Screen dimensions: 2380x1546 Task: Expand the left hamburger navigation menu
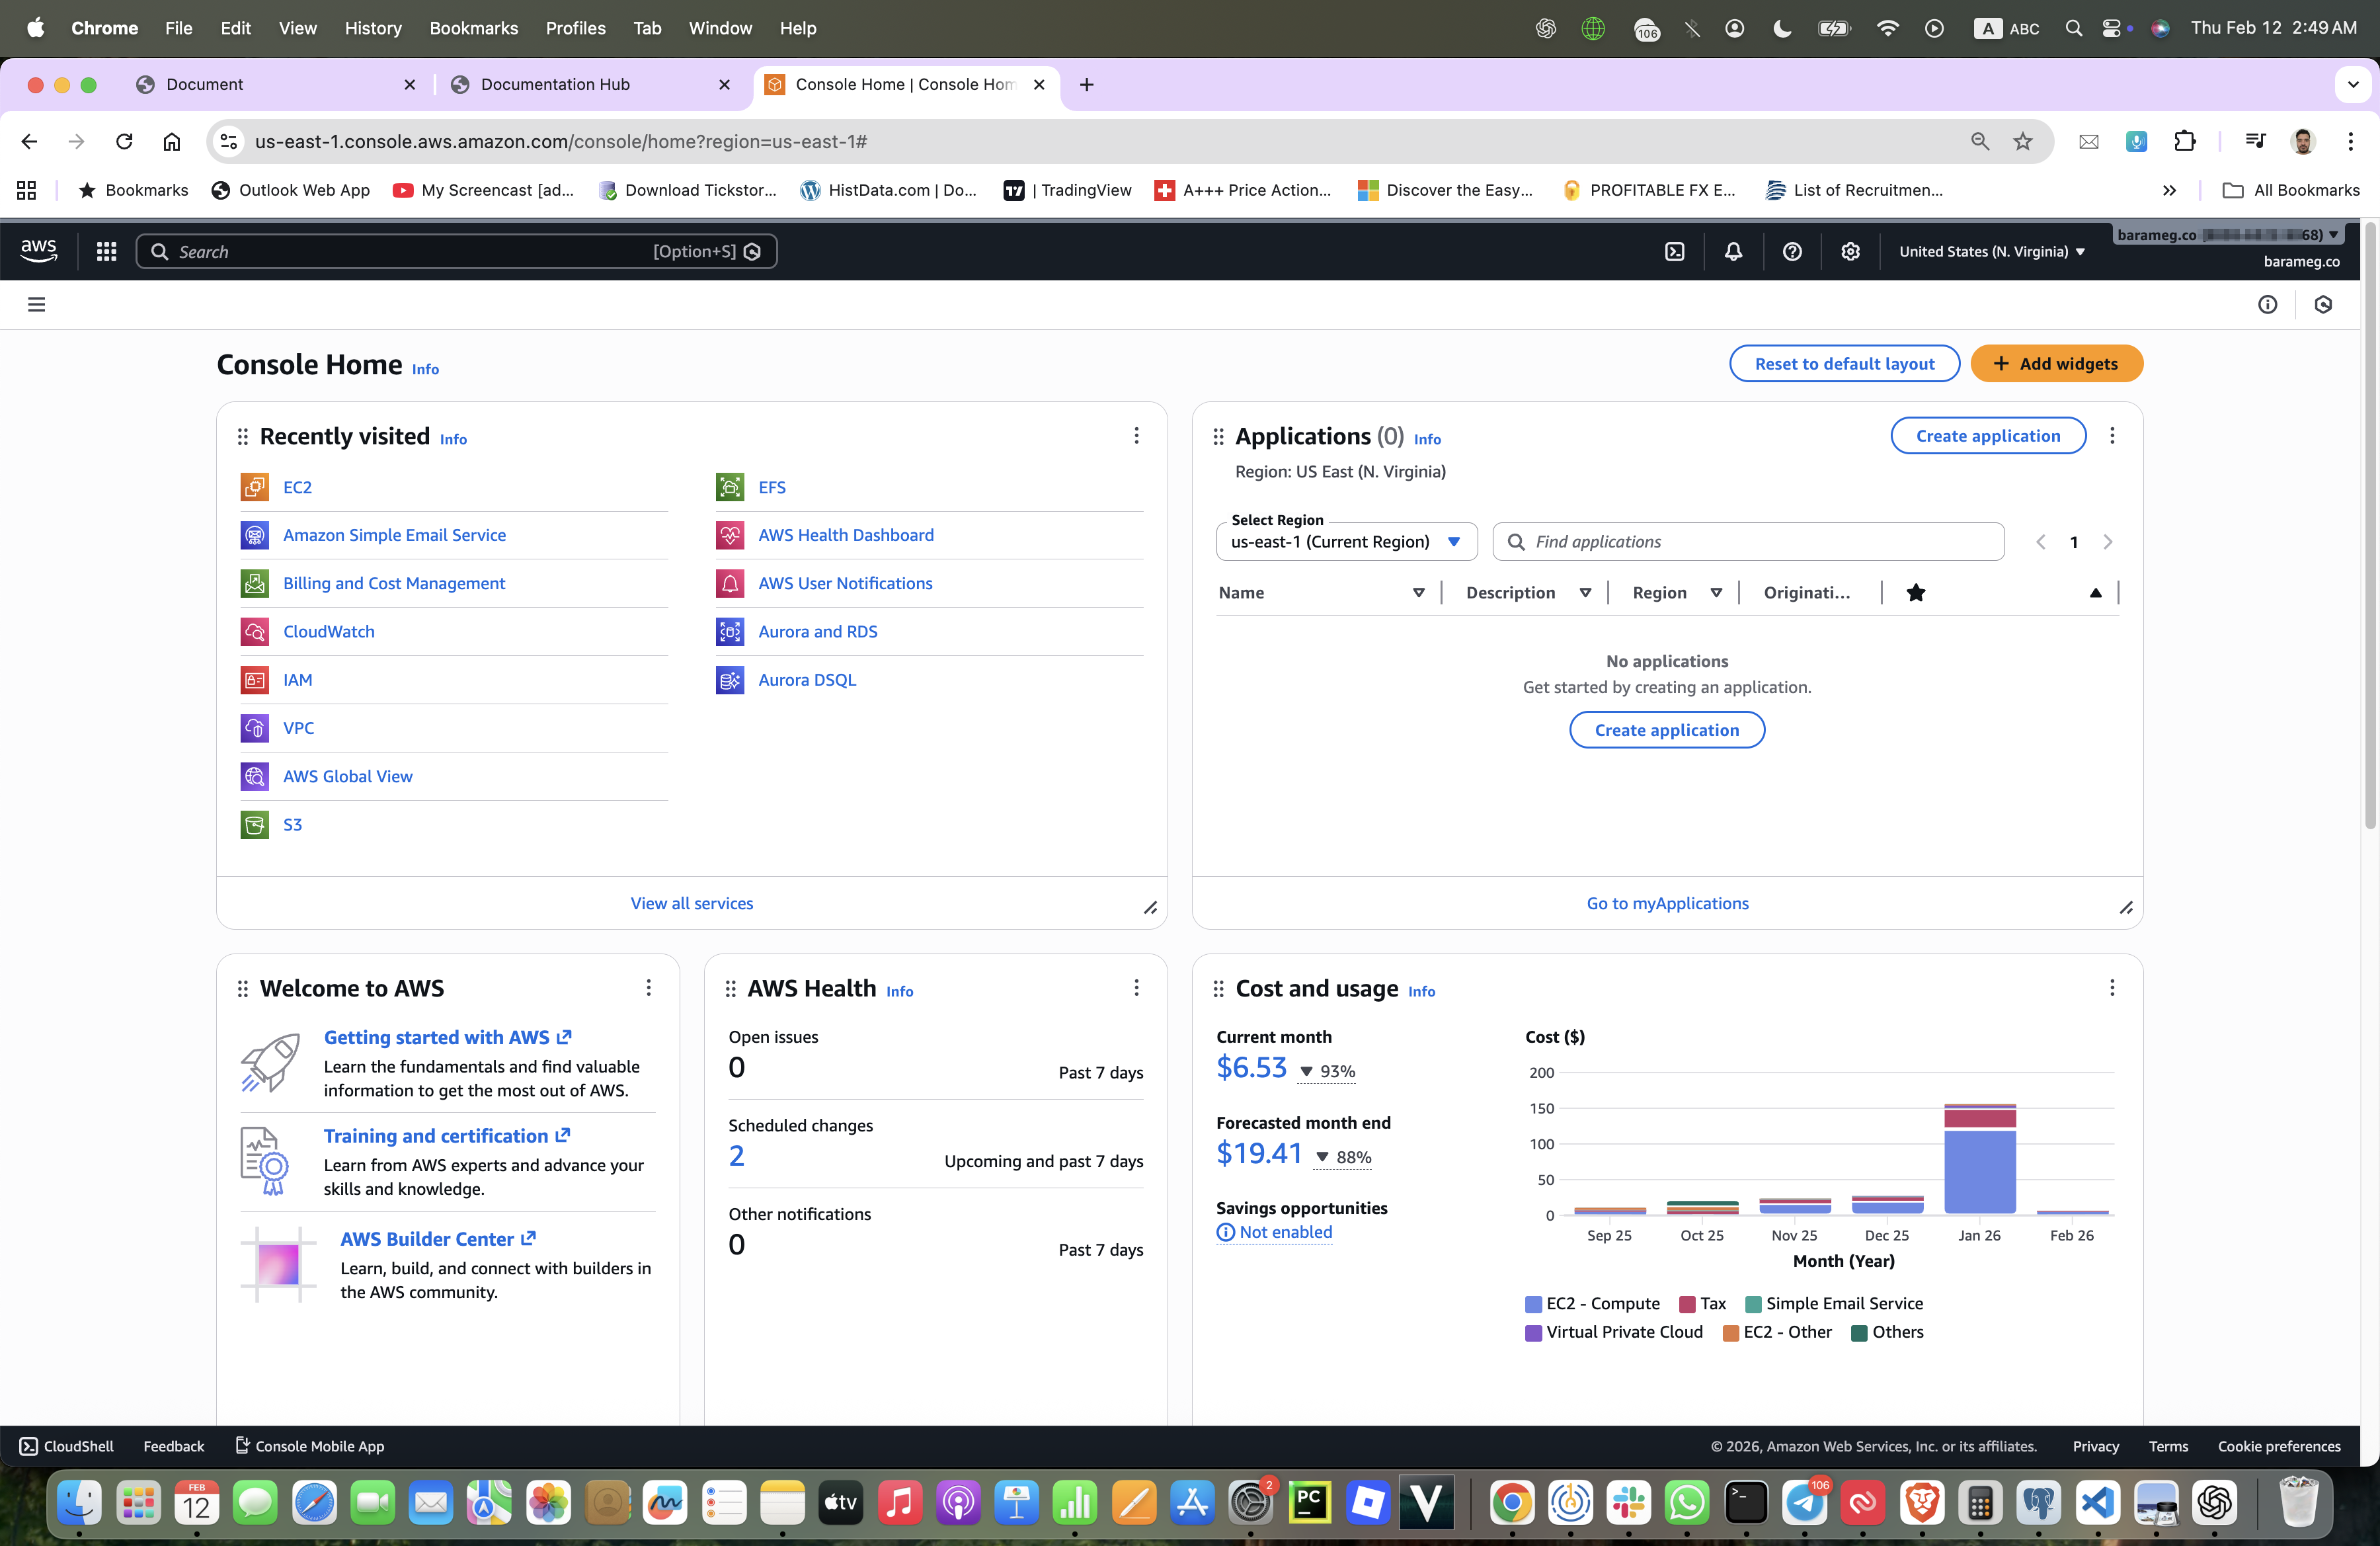point(37,304)
